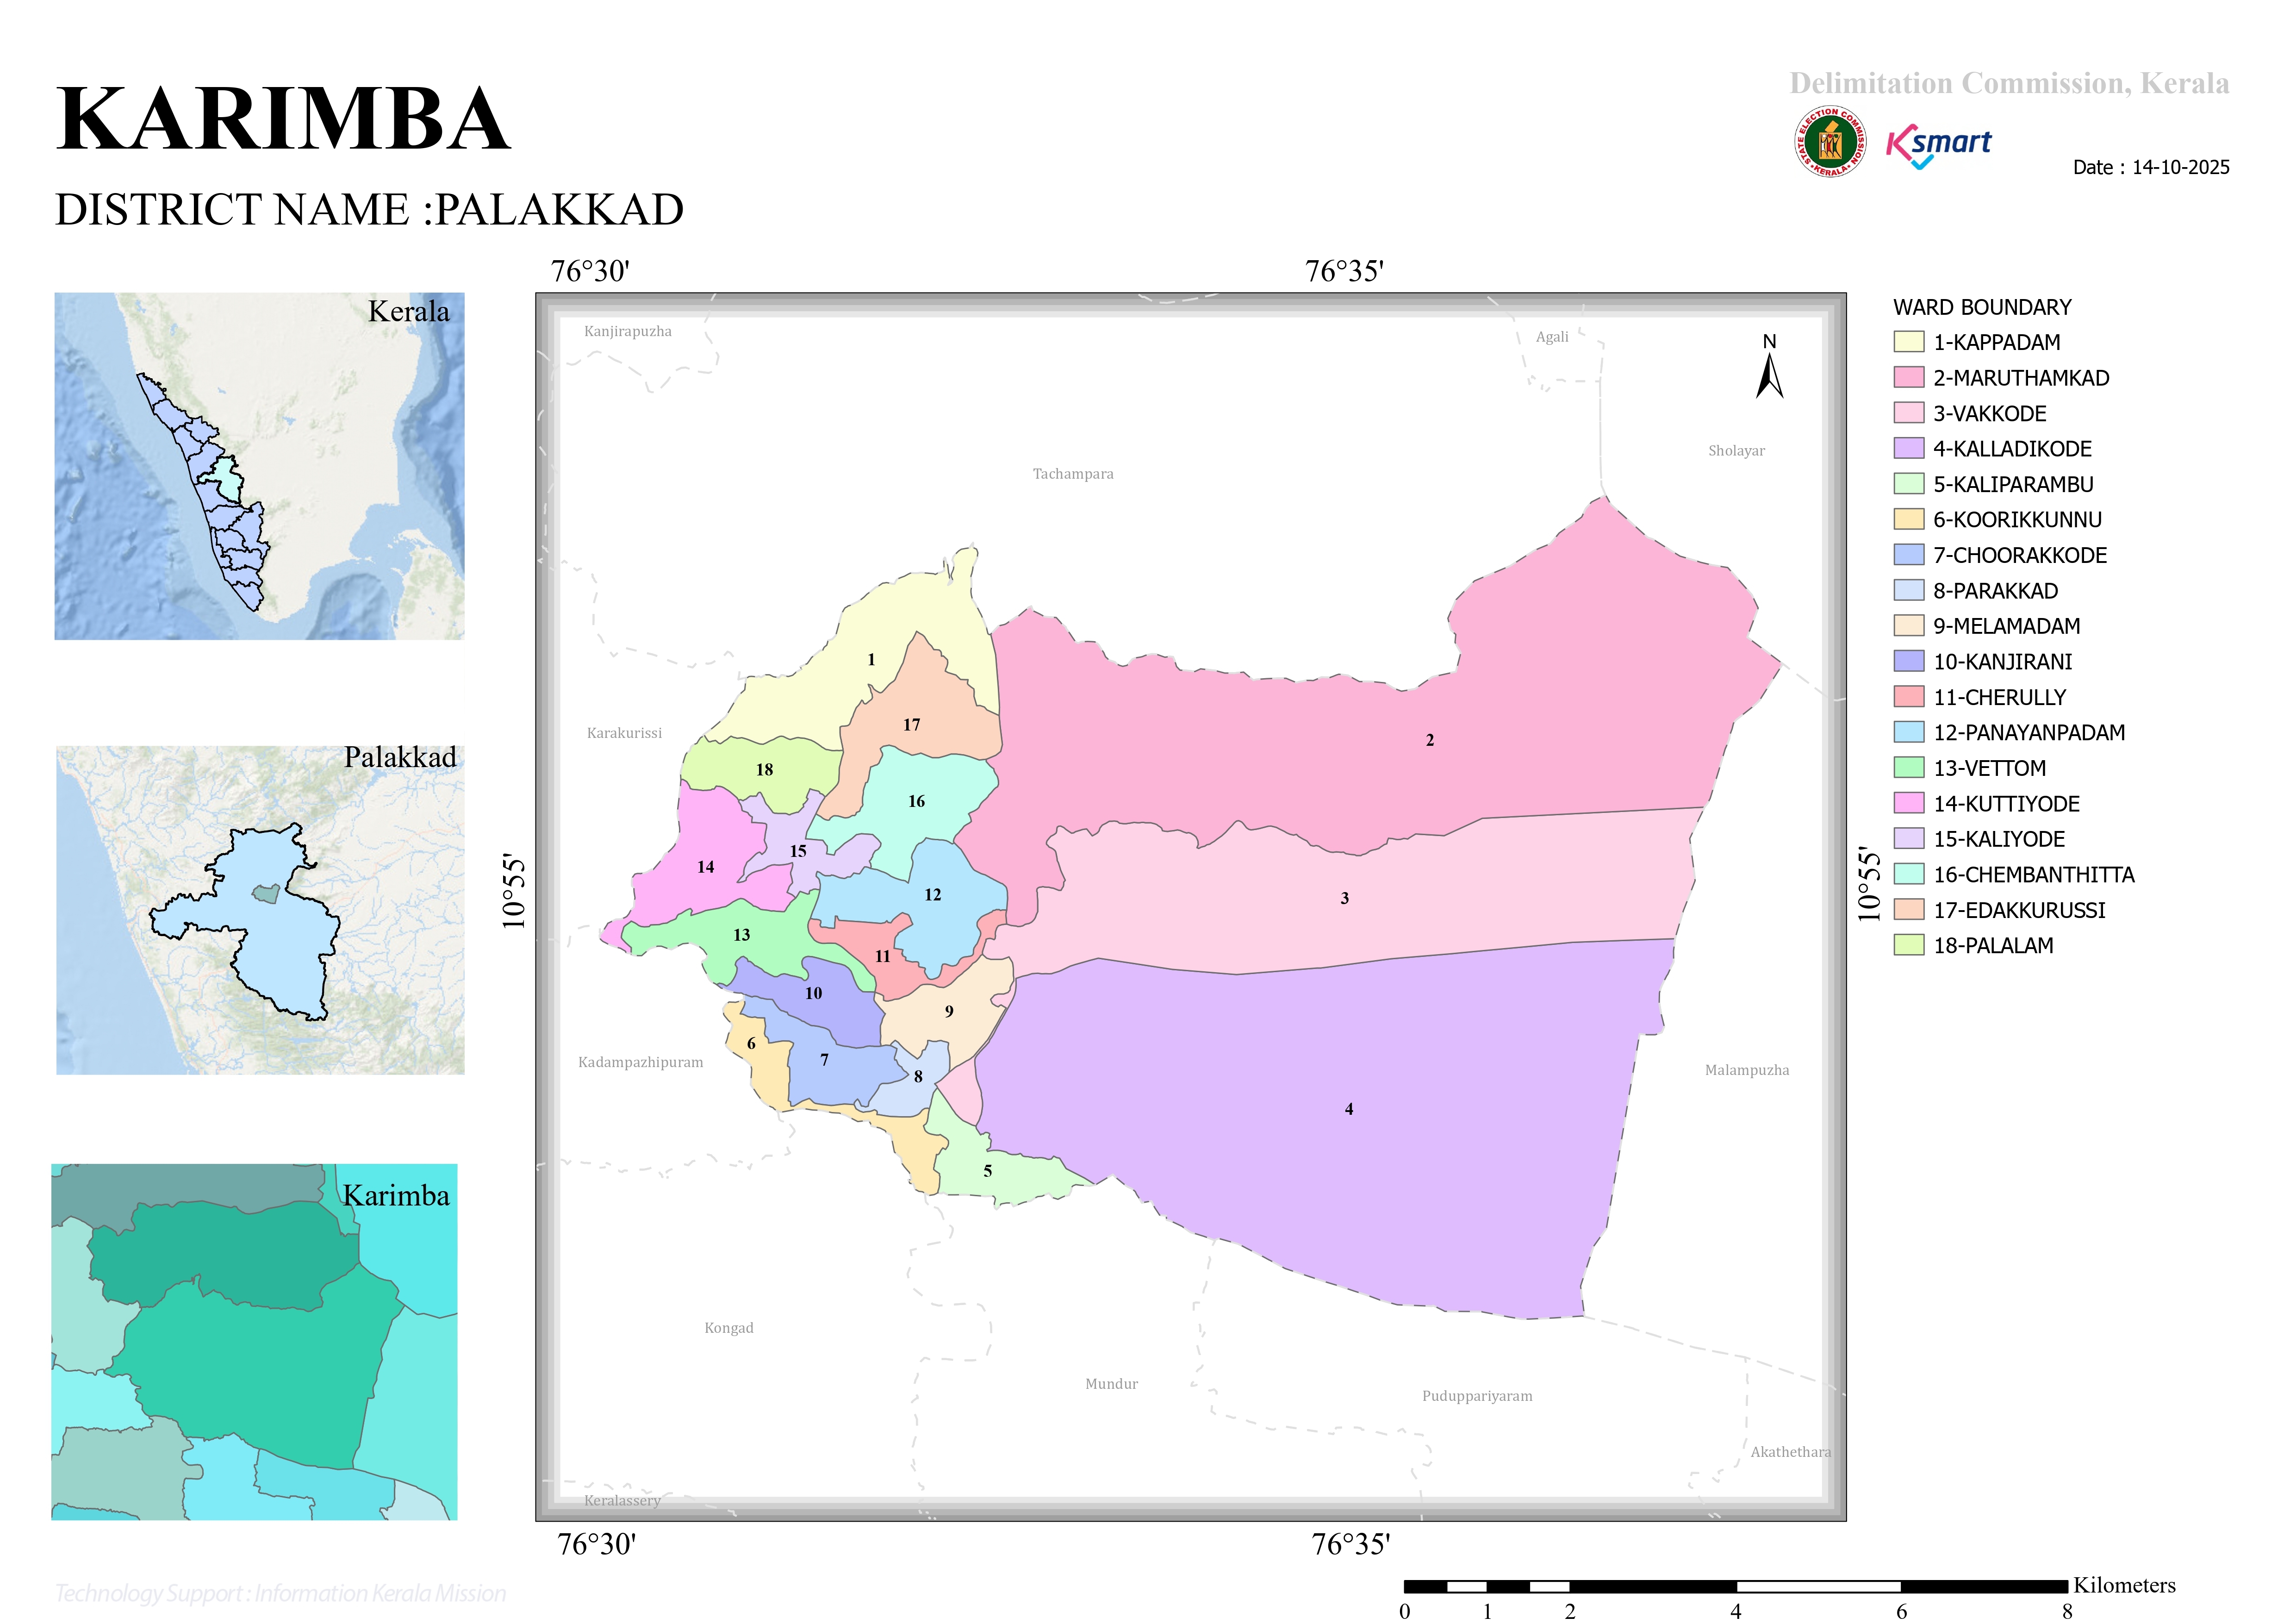Click the Sholayar neighbor label
This screenshot has width=2296, height=1624.
pyautogui.click(x=1736, y=451)
